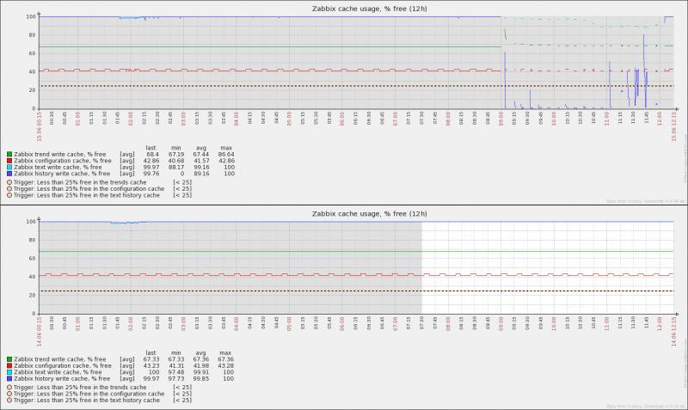Click the configuration cache trigger circle icon in the 14.06 graph
This screenshot has width=688, height=410.
9,394
